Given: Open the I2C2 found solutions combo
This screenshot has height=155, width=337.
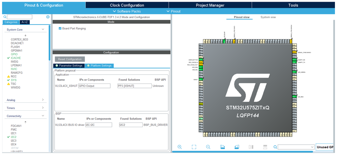Looking at the screenshot, I should point(131,125).
